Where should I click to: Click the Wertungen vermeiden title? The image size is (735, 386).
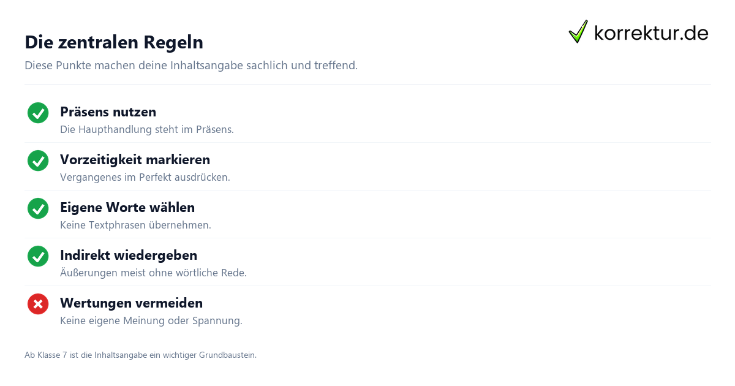(x=131, y=303)
